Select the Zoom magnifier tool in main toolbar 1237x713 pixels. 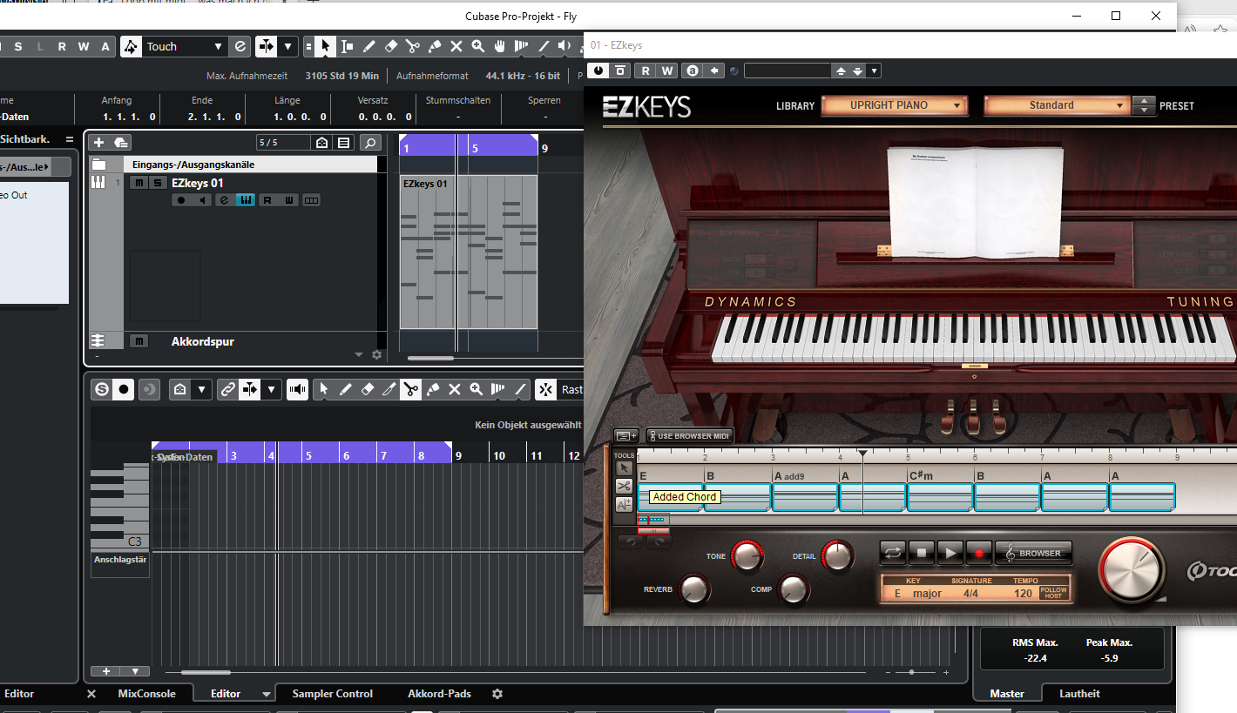tap(477, 46)
